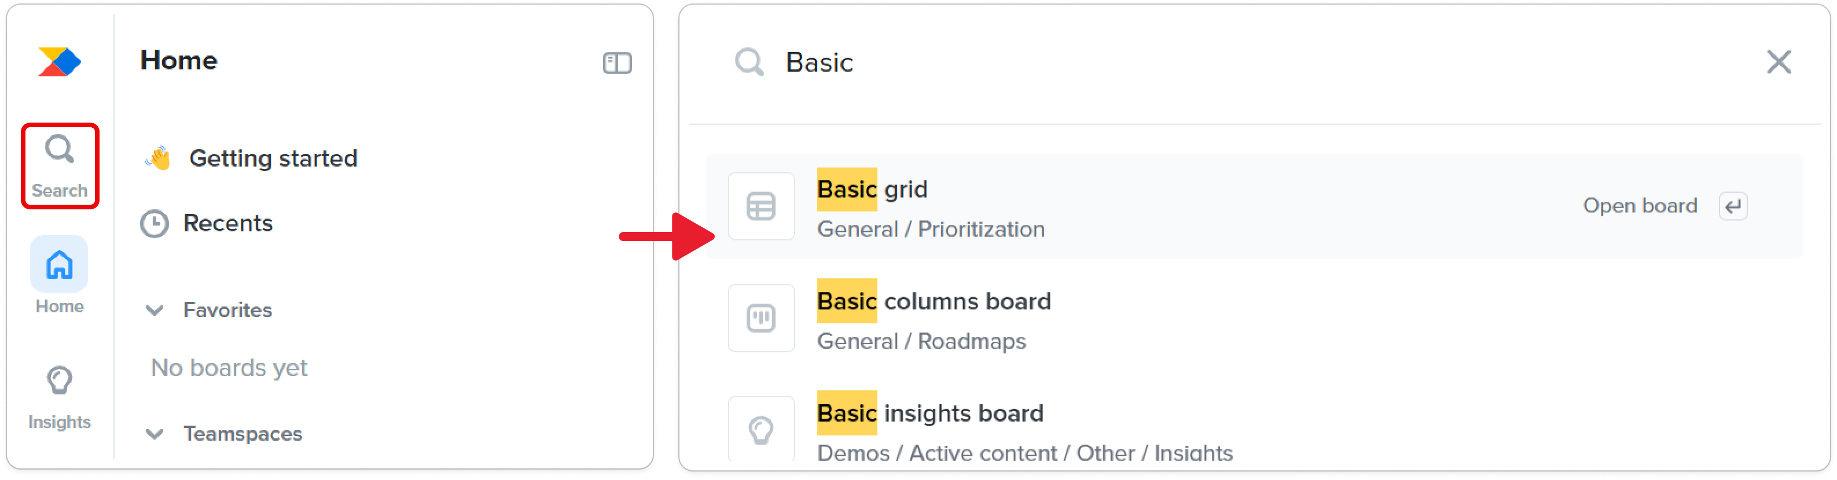Click the app logo at top left

pyautogui.click(x=60, y=62)
